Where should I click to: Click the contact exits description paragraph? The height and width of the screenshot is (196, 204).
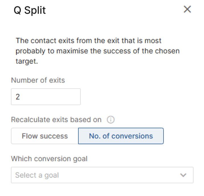pyautogui.click(x=97, y=51)
